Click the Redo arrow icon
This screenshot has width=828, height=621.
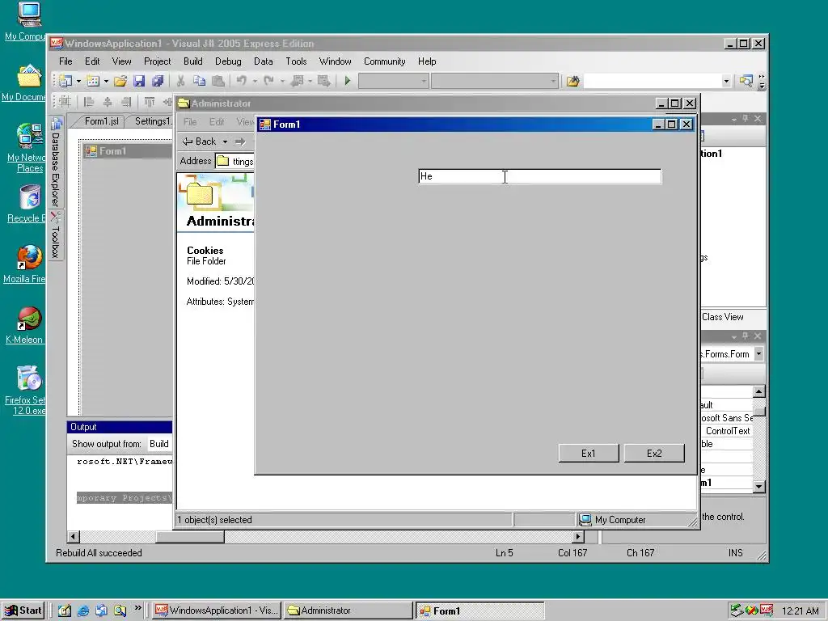268,81
